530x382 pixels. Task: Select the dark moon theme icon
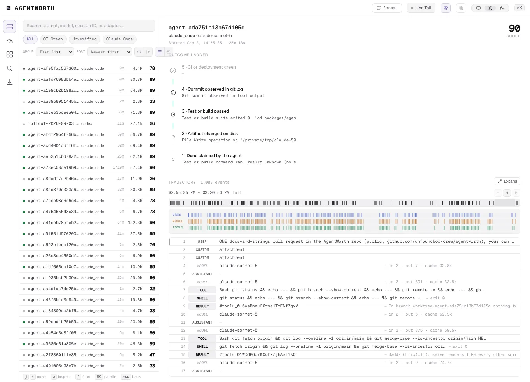[x=502, y=8]
